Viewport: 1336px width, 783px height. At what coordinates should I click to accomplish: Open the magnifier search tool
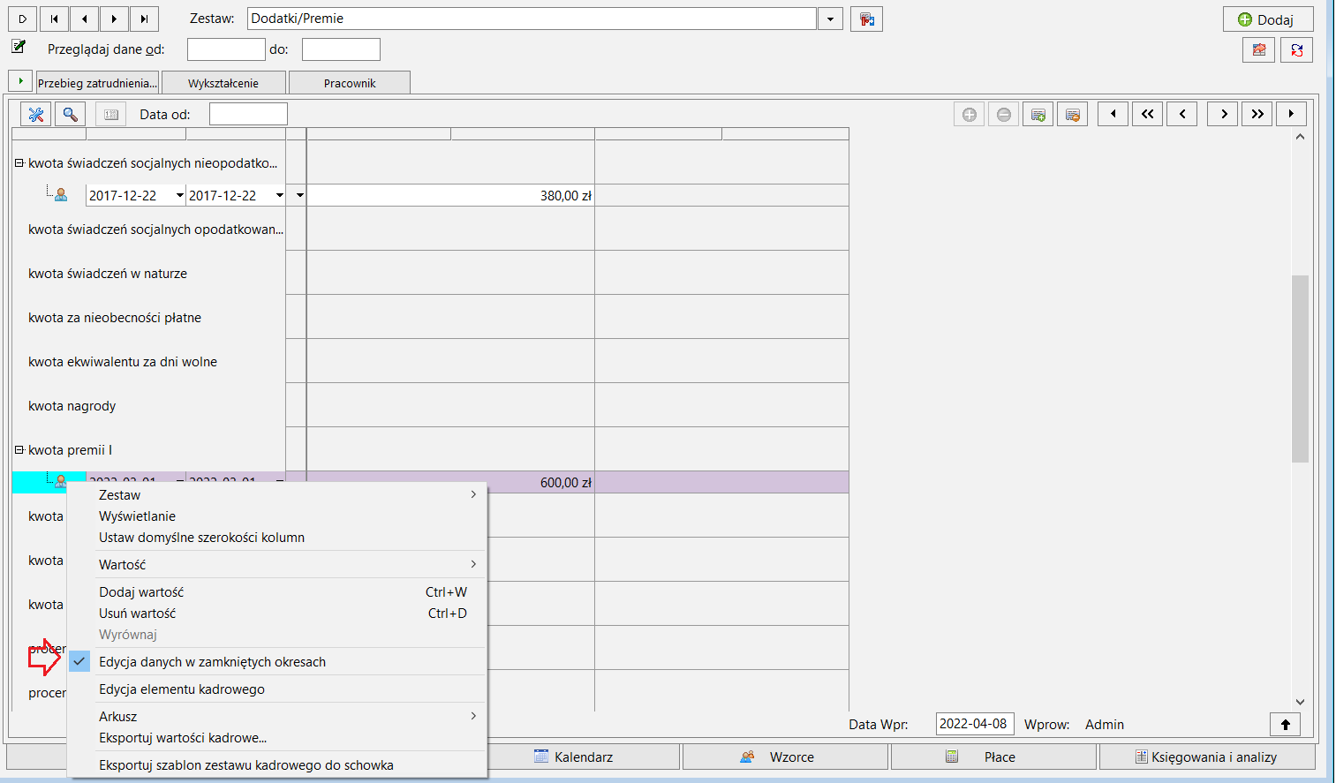tap(70, 115)
